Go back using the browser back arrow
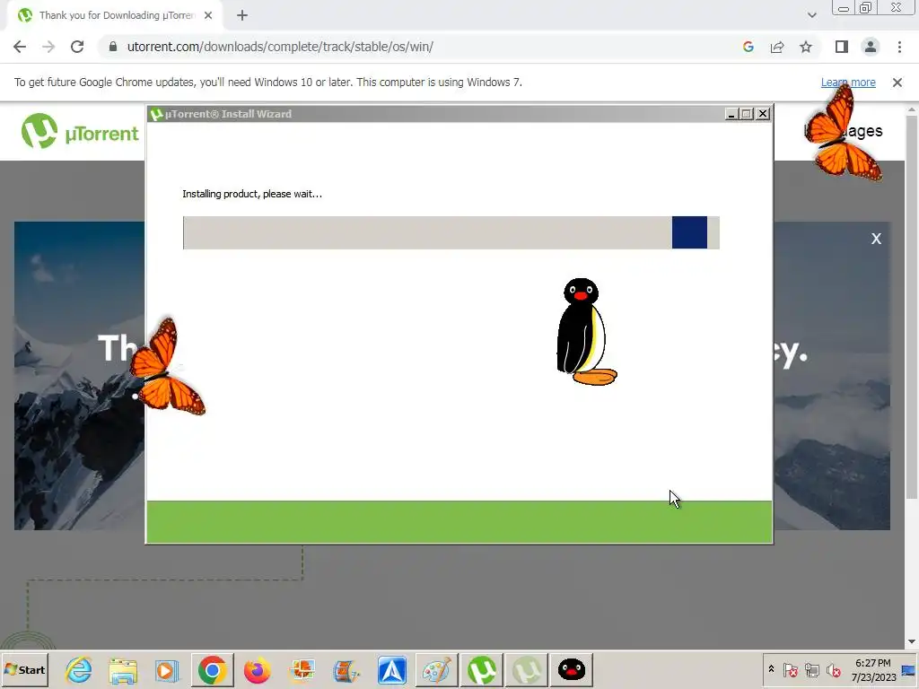This screenshot has height=689, width=919. point(20,47)
